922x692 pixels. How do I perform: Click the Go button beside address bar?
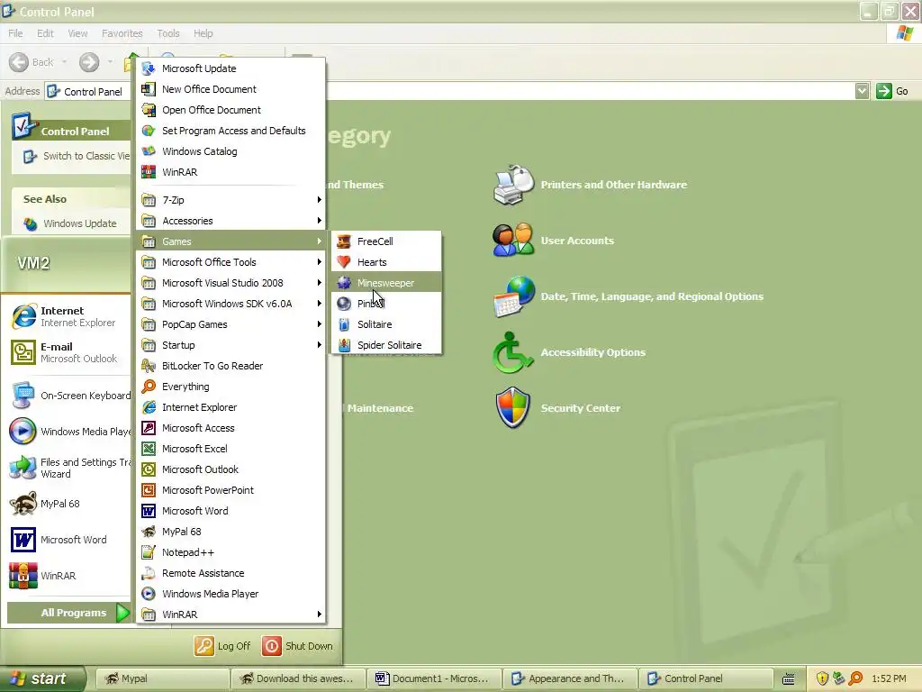(x=892, y=91)
